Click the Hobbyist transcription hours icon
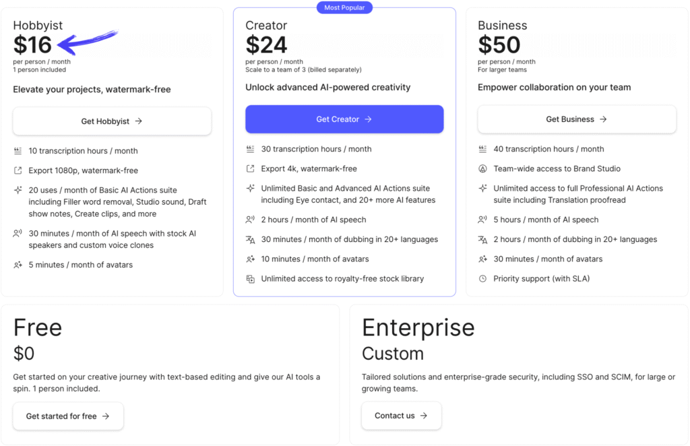The height and width of the screenshot is (446, 690). pyautogui.click(x=18, y=151)
